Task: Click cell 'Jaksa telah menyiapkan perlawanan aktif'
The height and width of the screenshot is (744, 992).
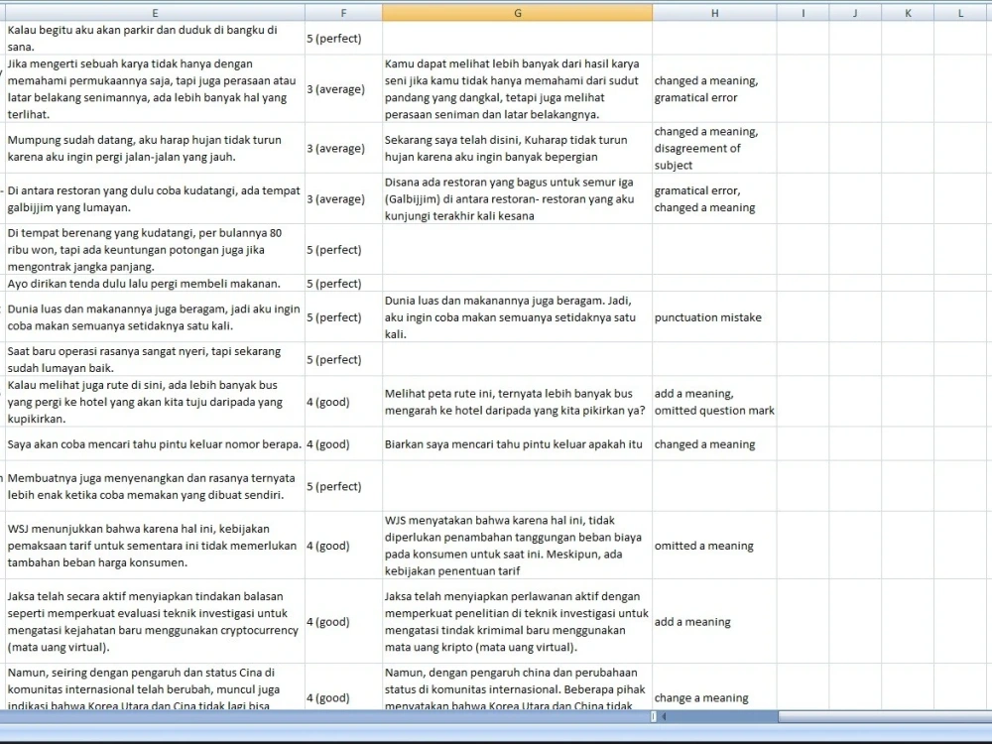Action: click(518, 621)
